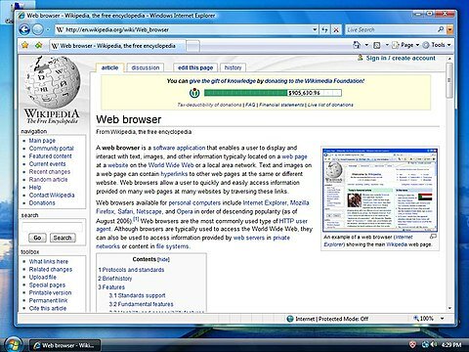Viewport: 469px width, 352px height.
Task: Open the Random article link
Action: click(48, 180)
